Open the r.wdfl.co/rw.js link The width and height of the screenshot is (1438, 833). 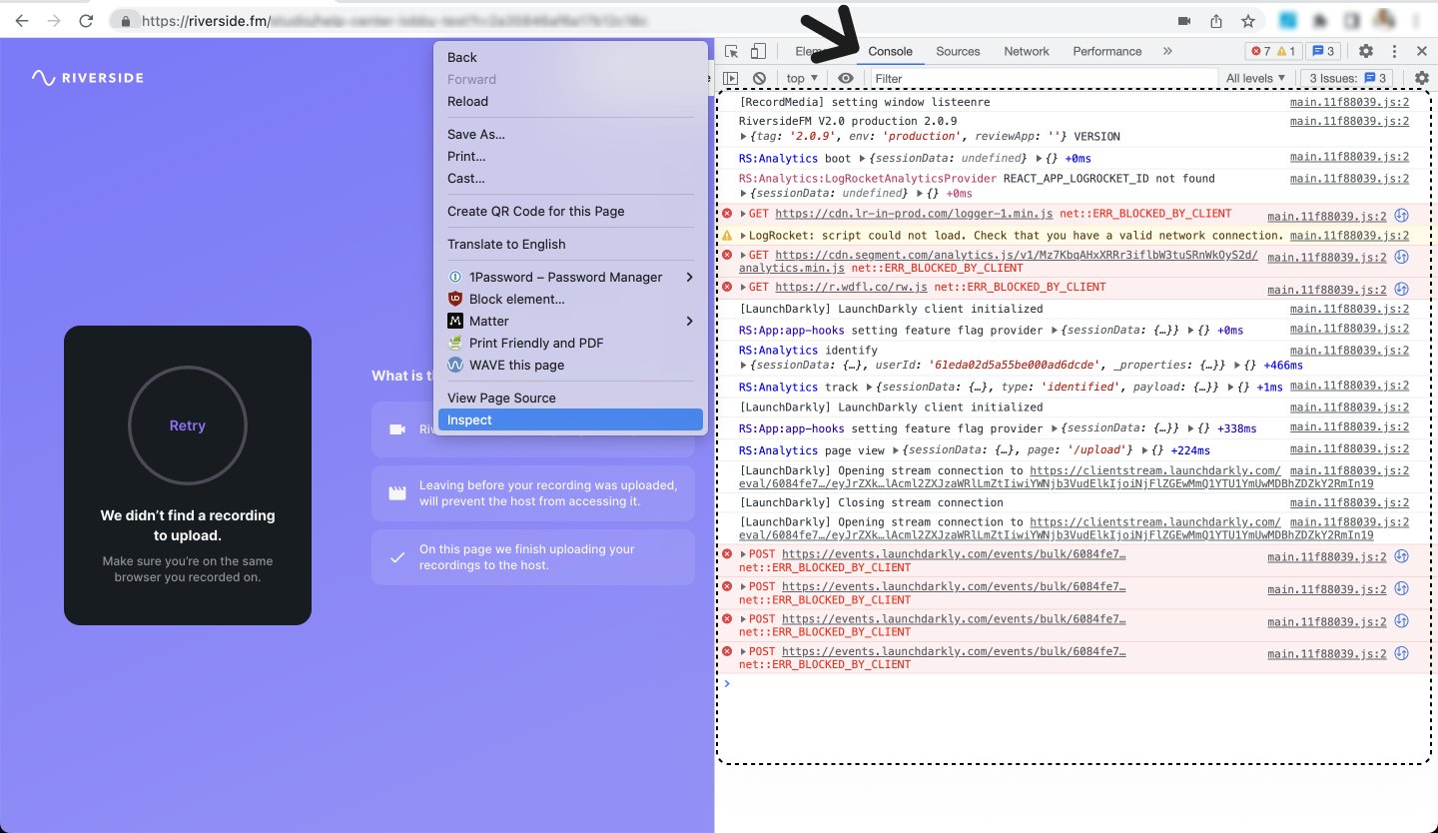point(852,287)
